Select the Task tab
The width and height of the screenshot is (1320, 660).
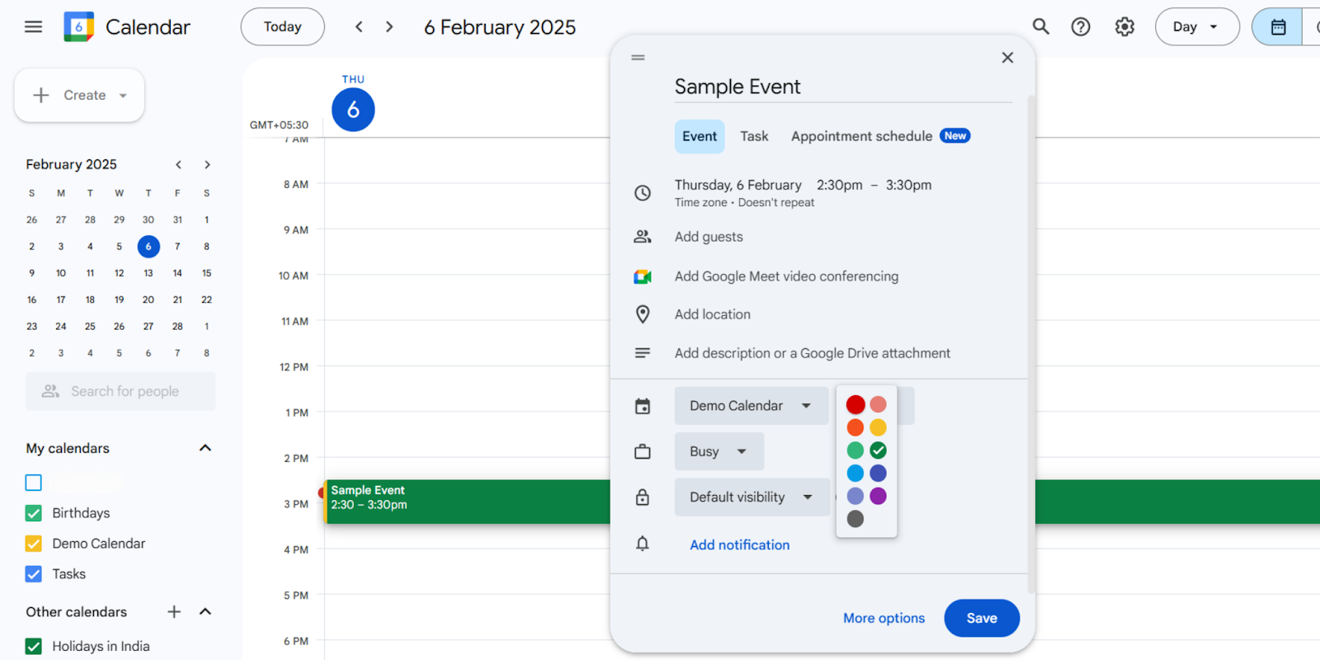coord(754,136)
